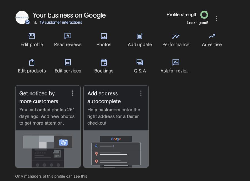Image resolution: width=250 pixels, height=181 pixels.
Task: Expand options on Get noticed card
Action: coord(73,93)
